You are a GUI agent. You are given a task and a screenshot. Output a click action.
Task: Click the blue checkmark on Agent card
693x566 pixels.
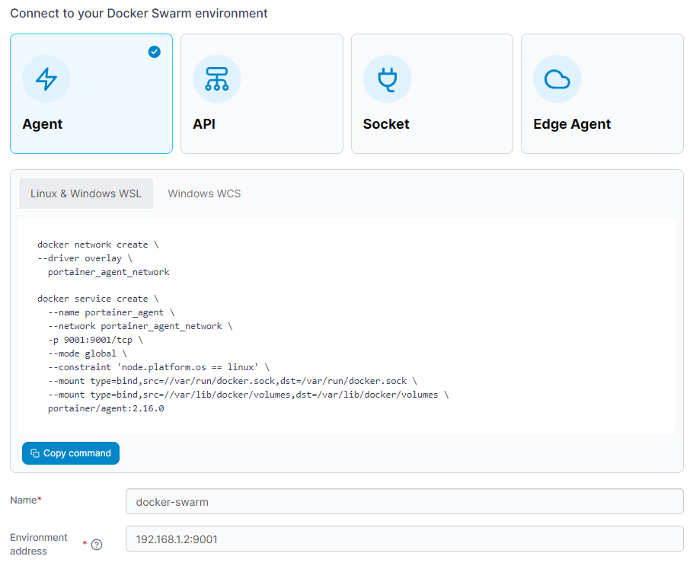(155, 52)
